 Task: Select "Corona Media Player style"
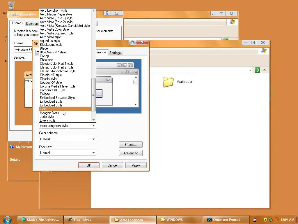[x=65, y=86]
